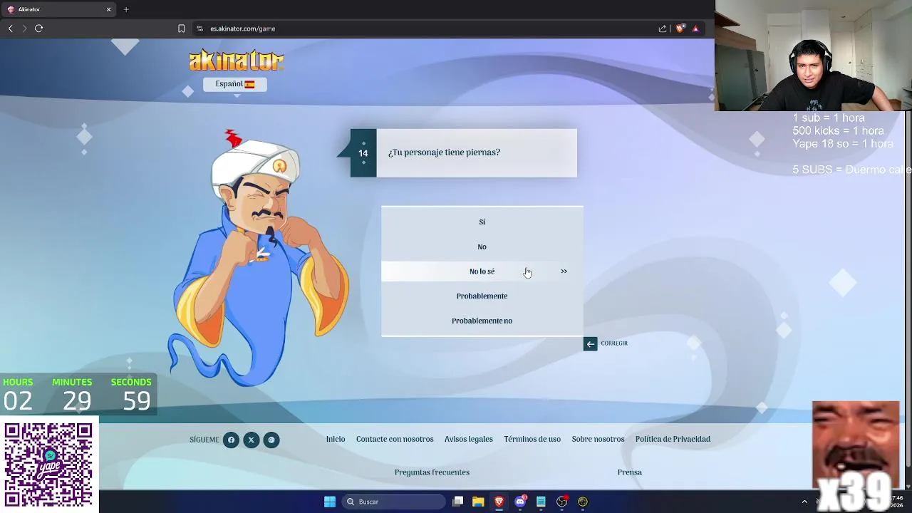
Task: Open Task View on the taskbar
Action: tap(458, 502)
